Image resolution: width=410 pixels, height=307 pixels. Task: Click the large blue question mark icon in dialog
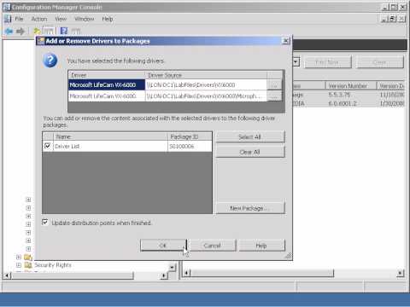coord(50,61)
